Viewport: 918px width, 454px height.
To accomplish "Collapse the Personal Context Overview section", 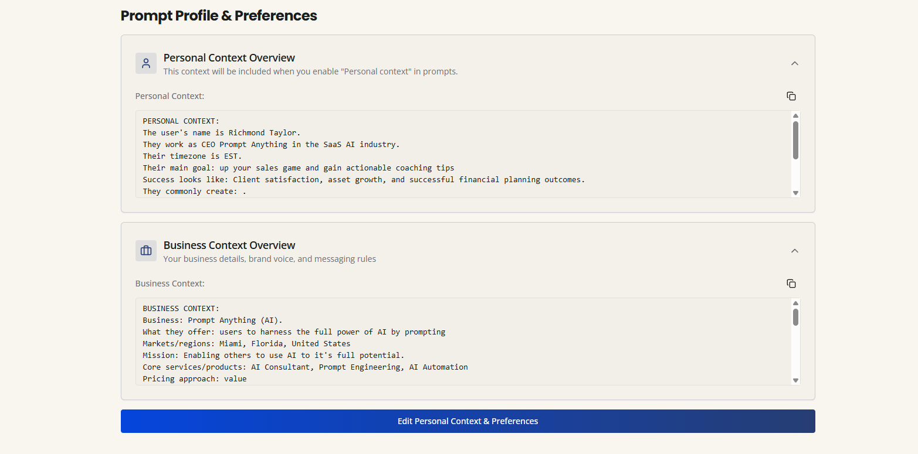I will [x=795, y=63].
